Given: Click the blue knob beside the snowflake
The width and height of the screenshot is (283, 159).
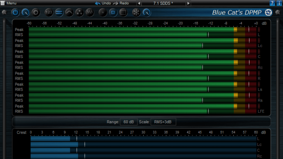Looking at the screenshot, I should (147, 13).
